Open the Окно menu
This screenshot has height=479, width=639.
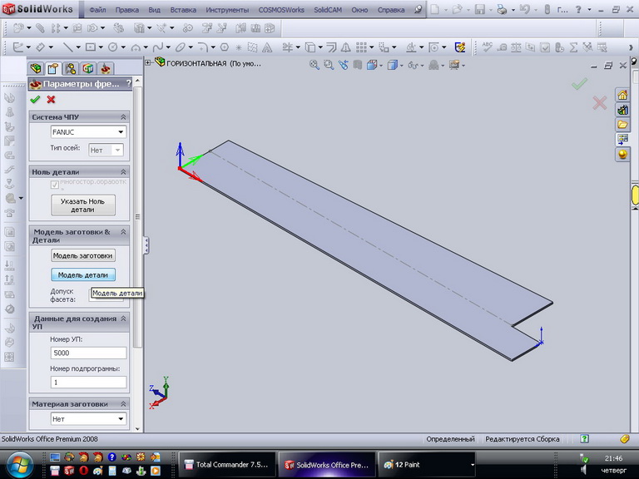[359, 10]
